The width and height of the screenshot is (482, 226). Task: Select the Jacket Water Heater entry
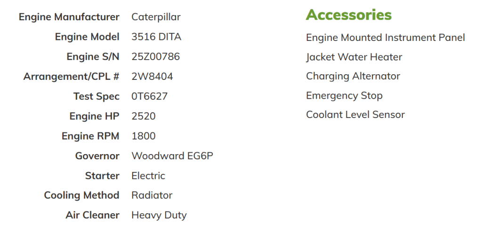pyautogui.click(x=354, y=57)
